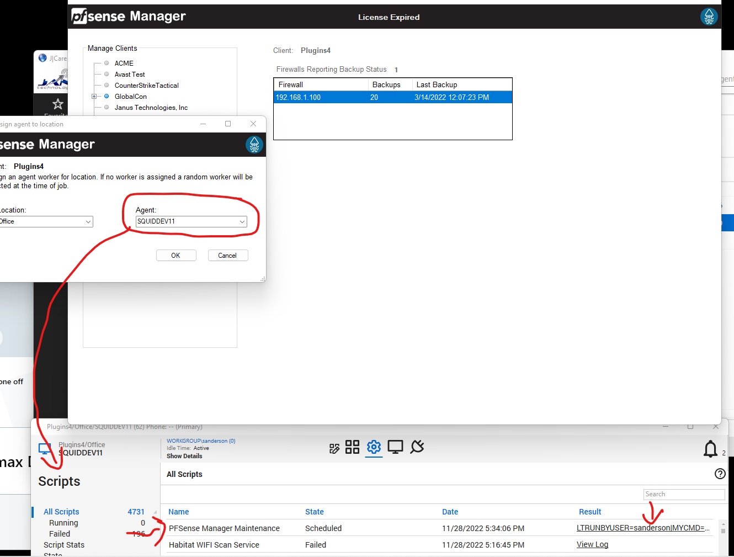The image size is (734, 557).
Task: Select Janus Technologies, Inc client
Action: (x=151, y=108)
